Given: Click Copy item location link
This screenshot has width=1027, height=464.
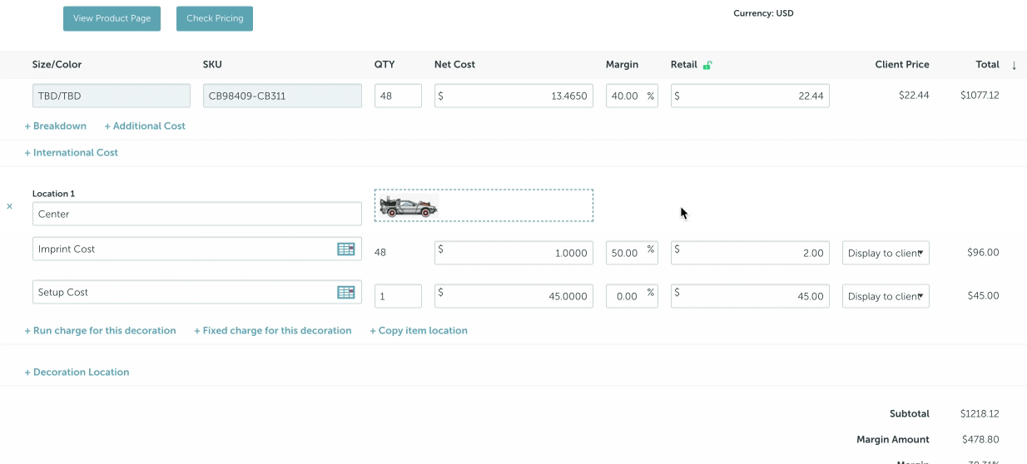Looking at the screenshot, I should (x=419, y=330).
